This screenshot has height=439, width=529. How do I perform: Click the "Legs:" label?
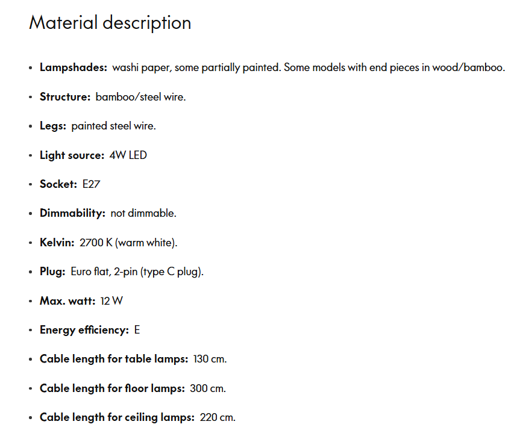[x=53, y=126]
